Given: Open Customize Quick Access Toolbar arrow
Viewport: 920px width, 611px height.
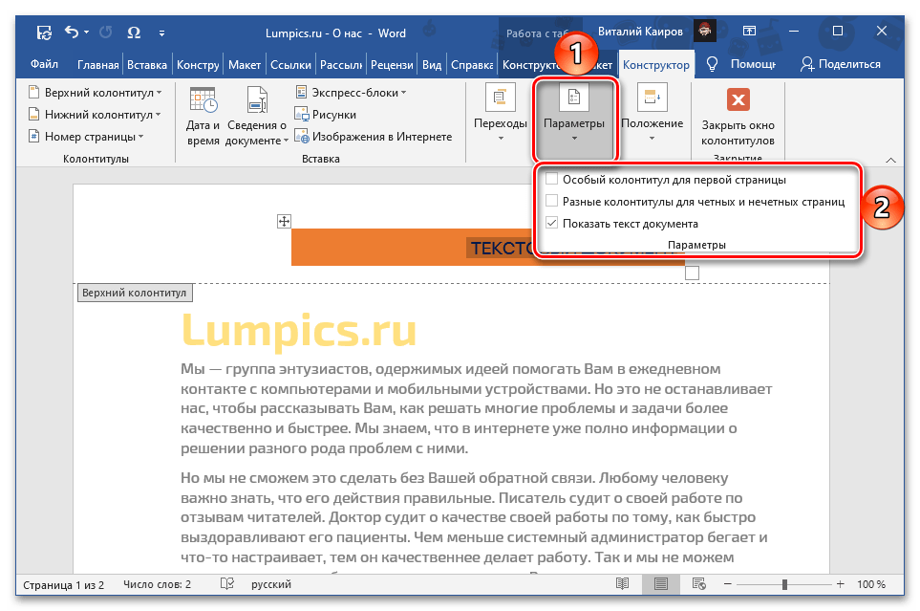Looking at the screenshot, I should point(162,33).
